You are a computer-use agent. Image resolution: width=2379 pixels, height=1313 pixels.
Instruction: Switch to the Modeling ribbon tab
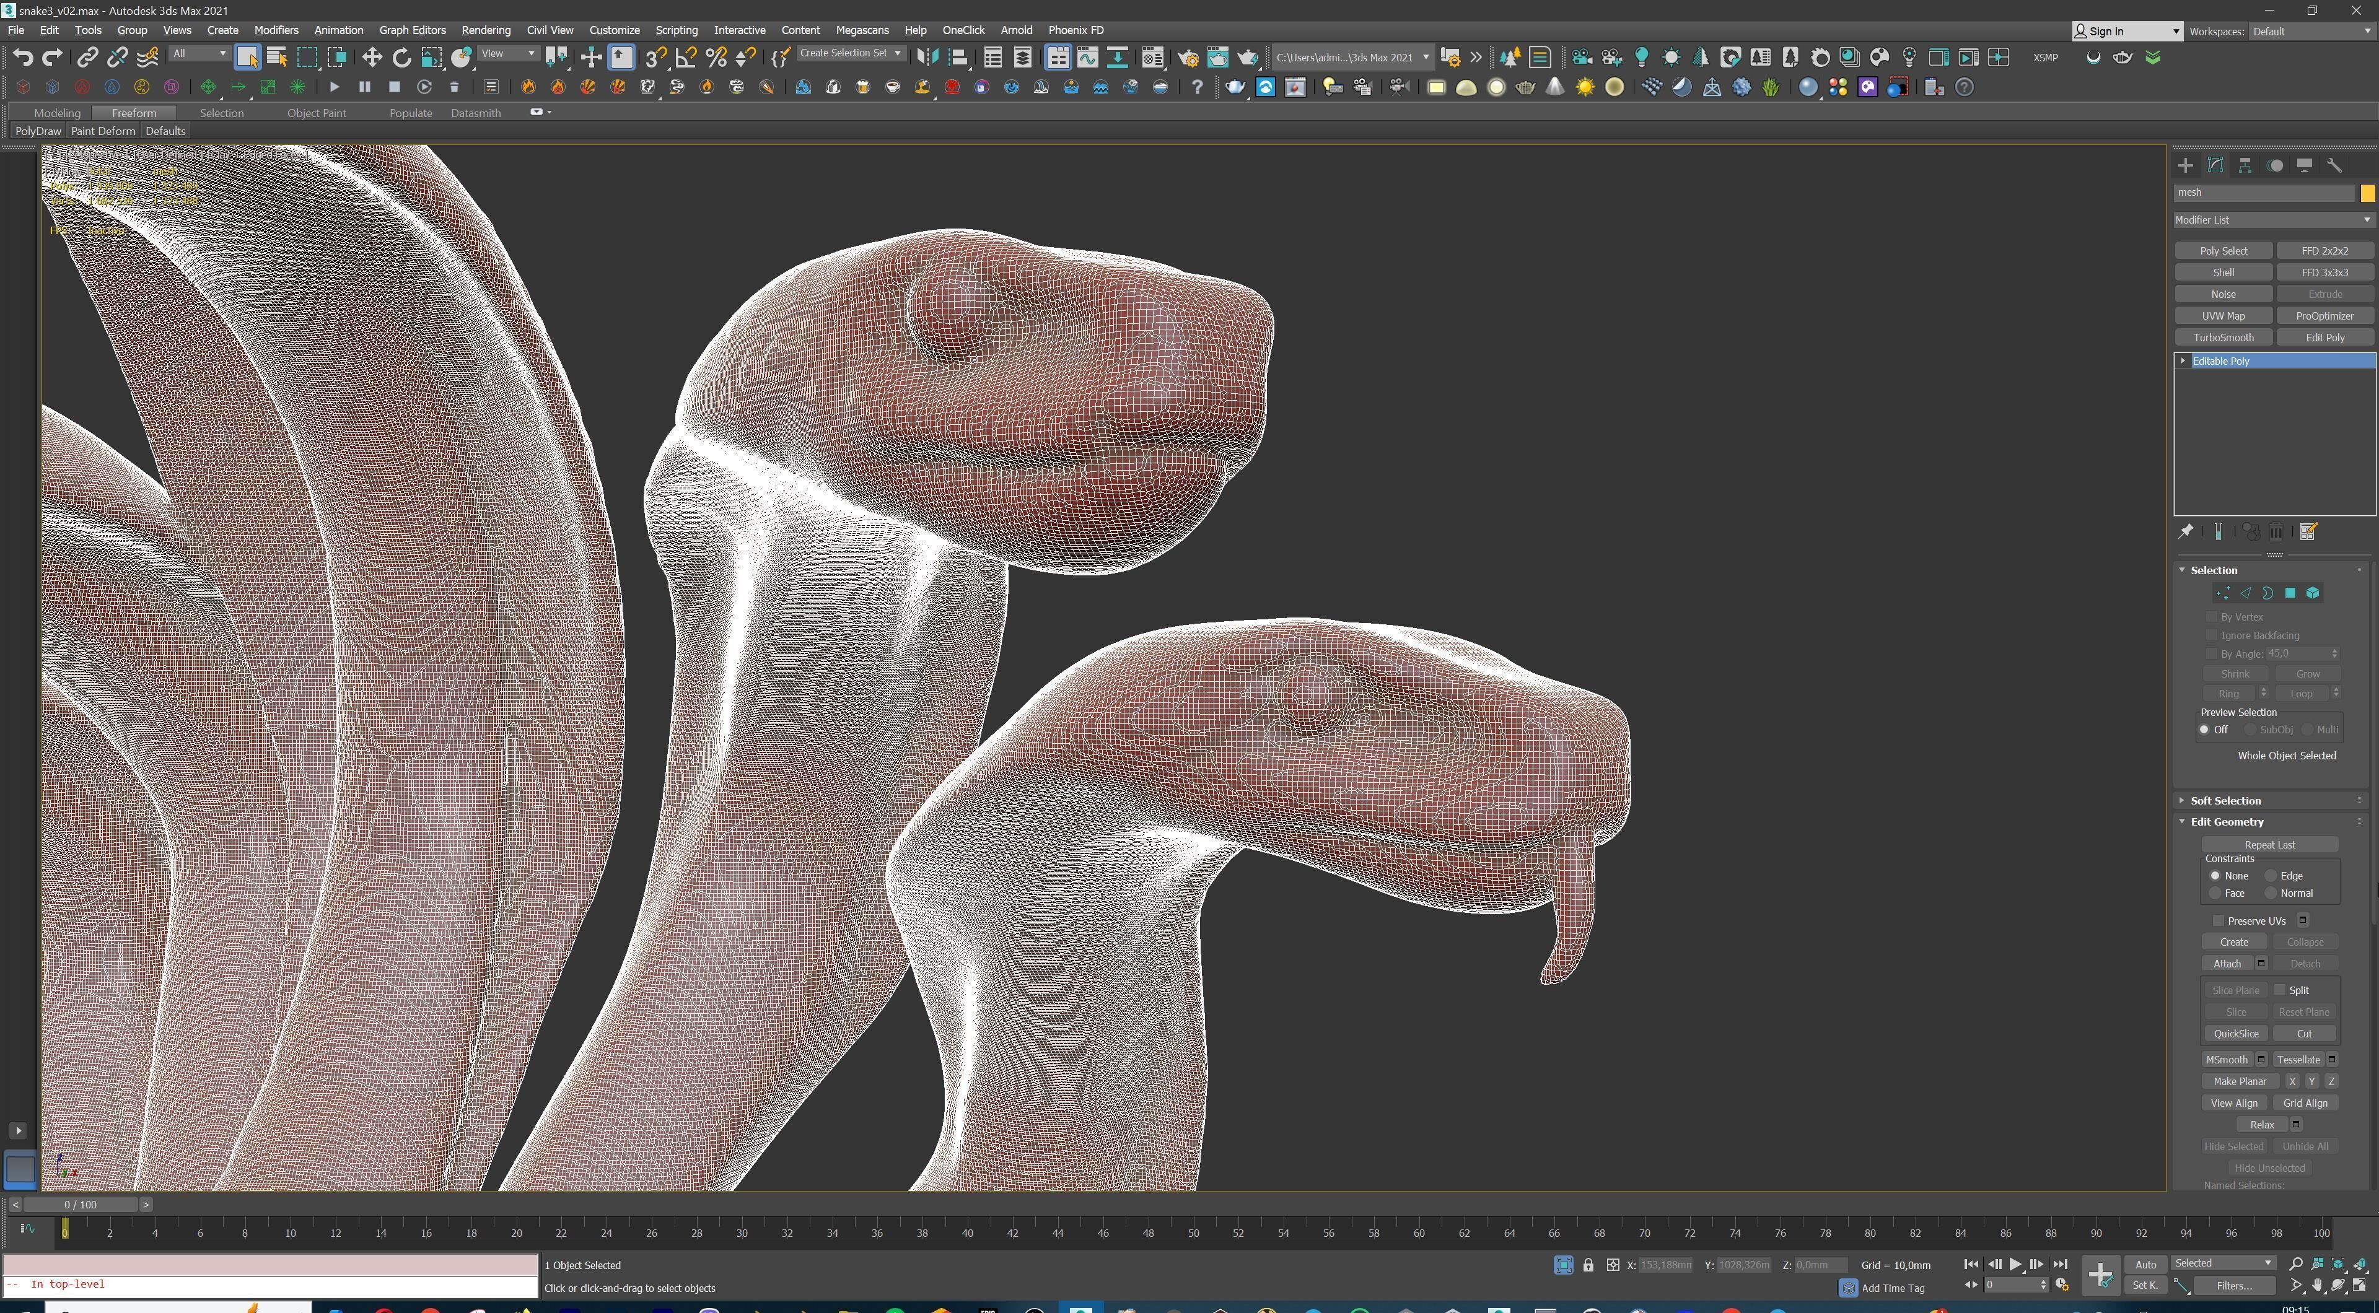click(x=57, y=113)
